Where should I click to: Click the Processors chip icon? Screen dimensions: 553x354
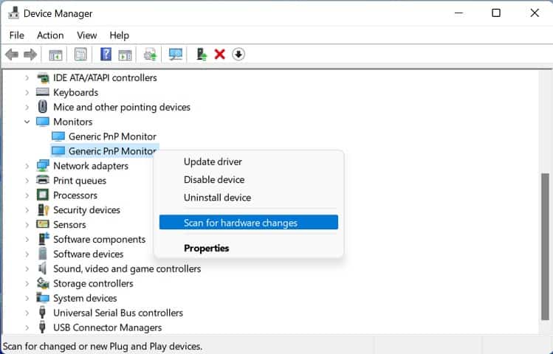click(43, 195)
